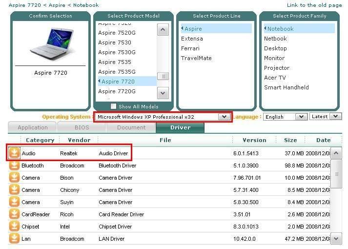Open the Latest version dropdown

coord(336,117)
